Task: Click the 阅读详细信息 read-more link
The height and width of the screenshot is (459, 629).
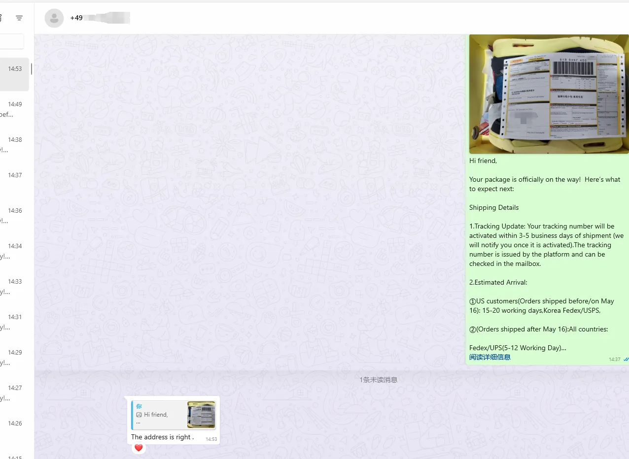Action: (x=490, y=357)
